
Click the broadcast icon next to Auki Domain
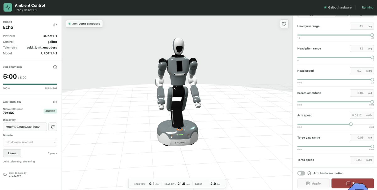[x=55, y=102]
